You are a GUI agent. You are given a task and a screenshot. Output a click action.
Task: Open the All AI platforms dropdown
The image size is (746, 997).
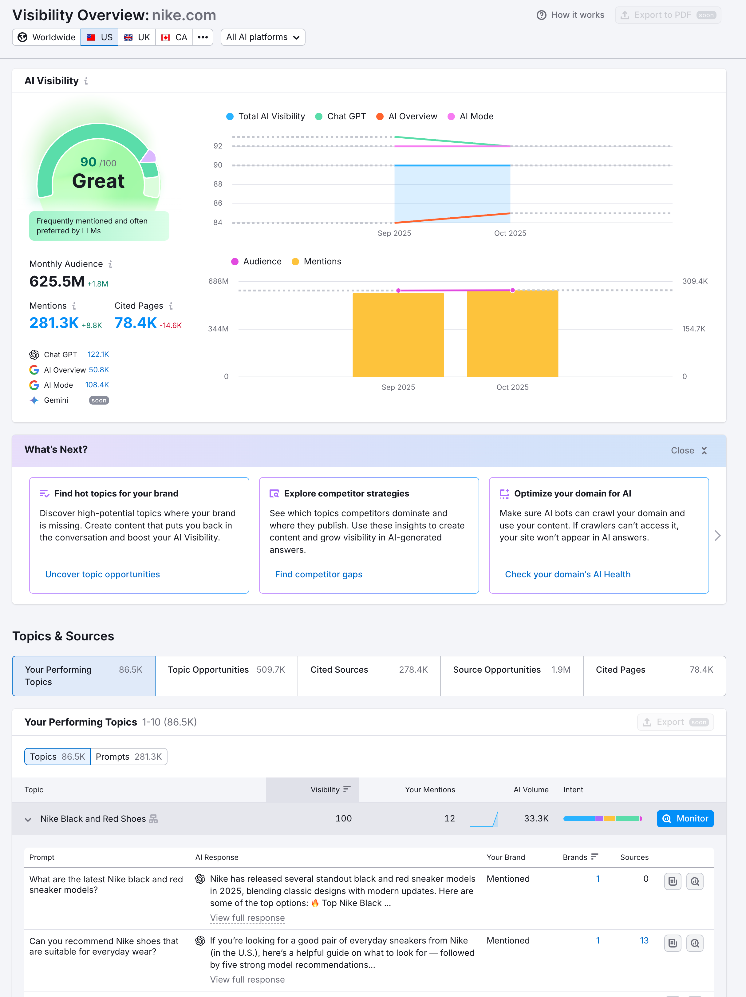(x=263, y=37)
